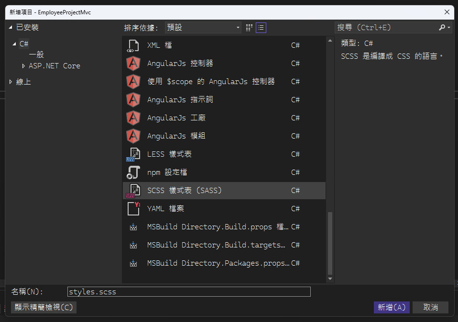
Task: Open the 排序依據 預設 dropdown
Action: click(x=203, y=27)
